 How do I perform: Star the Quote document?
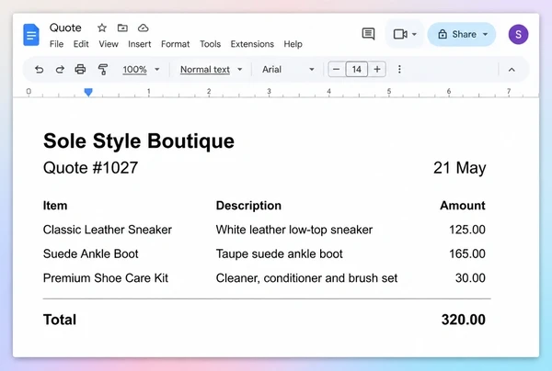tap(102, 28)
